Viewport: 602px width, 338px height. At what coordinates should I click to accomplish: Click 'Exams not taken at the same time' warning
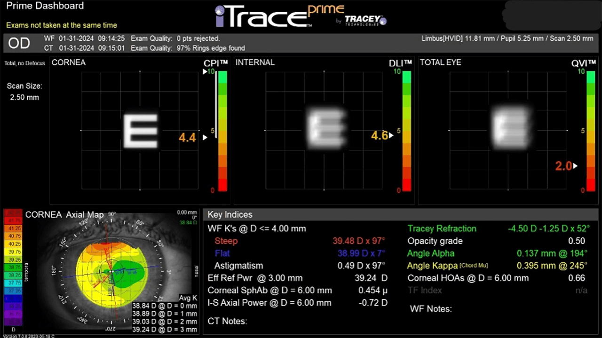(x=62, y=25)
